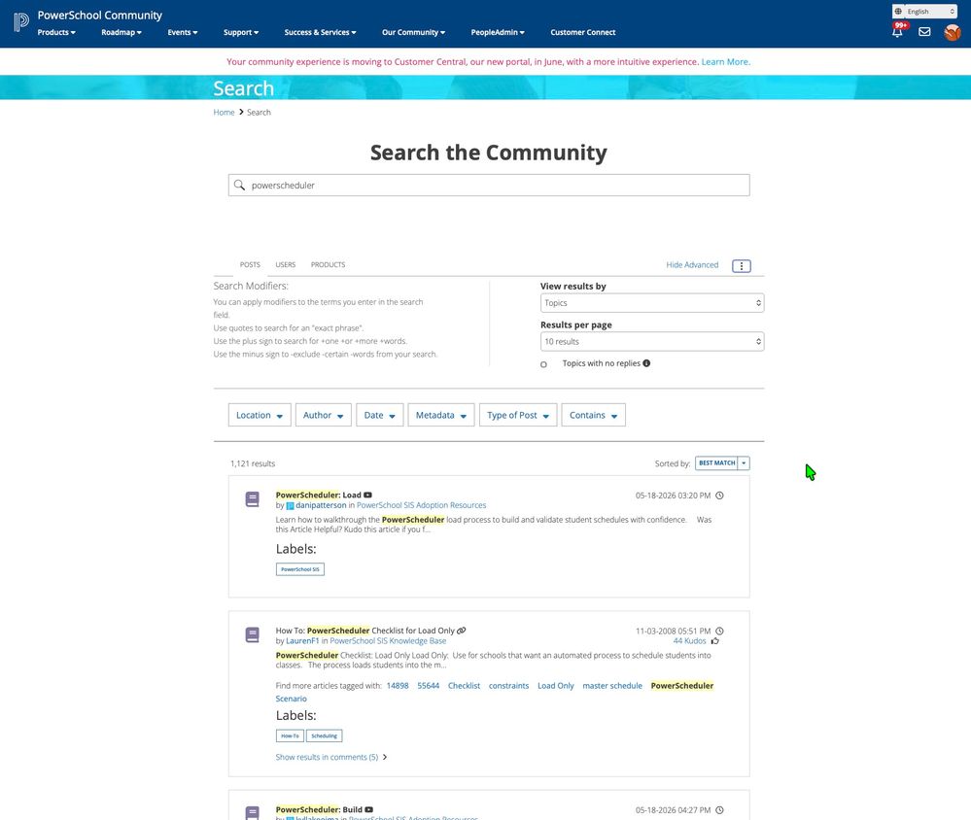Open the Roadmap menu

click(x=121, y=32)
